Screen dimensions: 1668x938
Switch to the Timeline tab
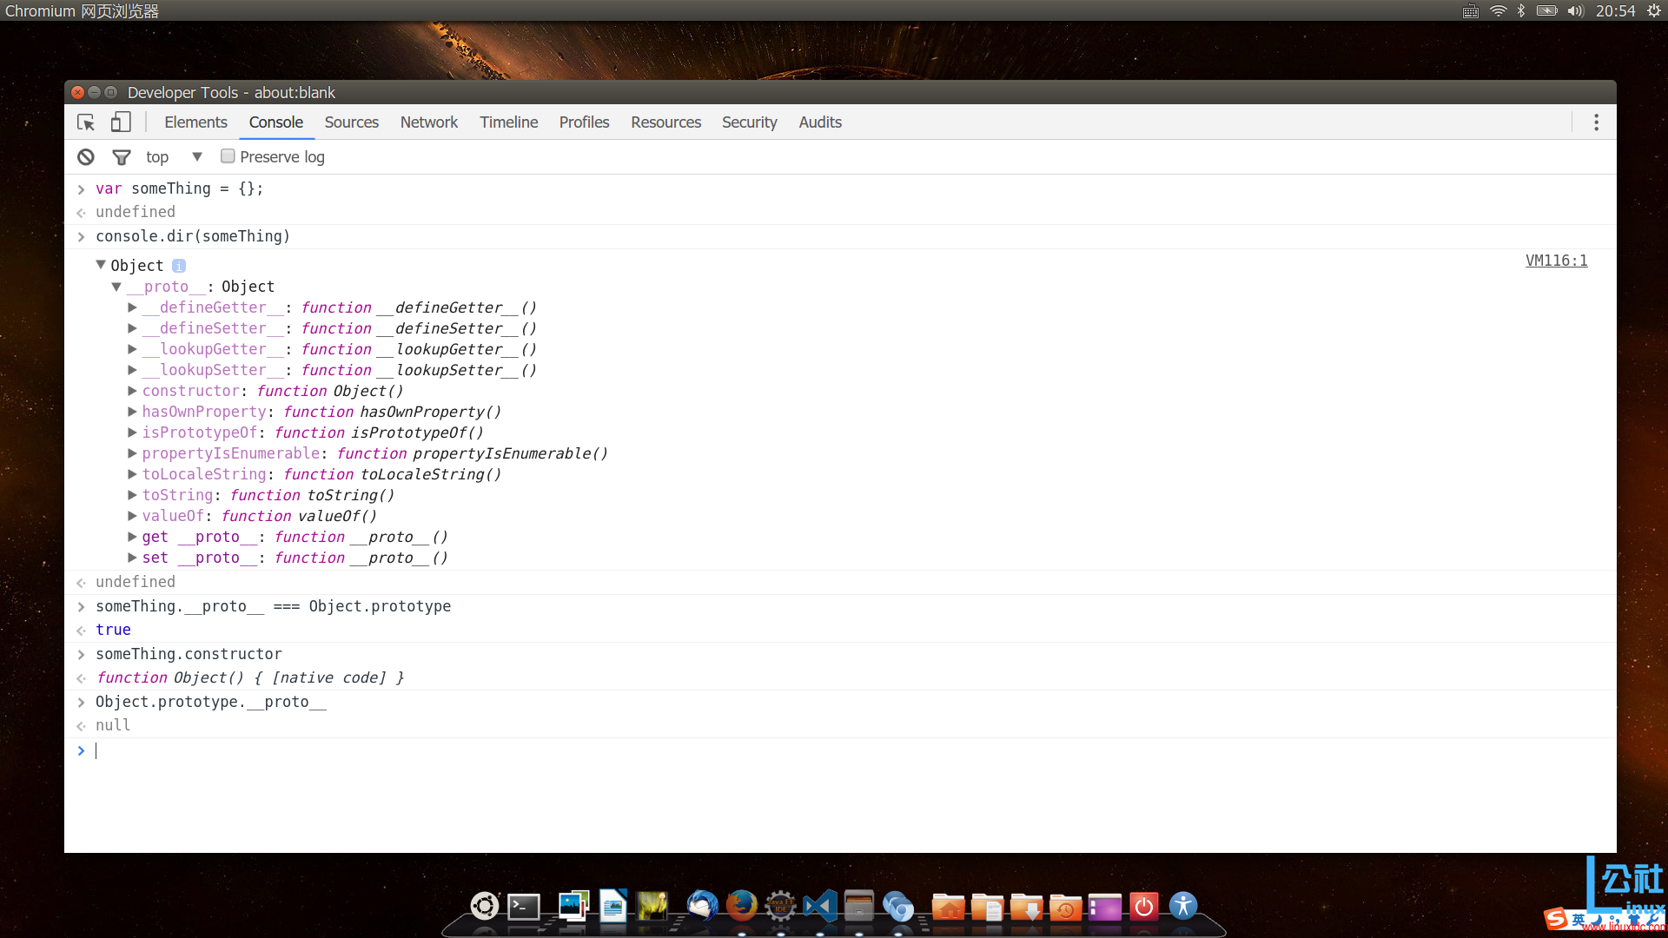click(x=509, y=122)
